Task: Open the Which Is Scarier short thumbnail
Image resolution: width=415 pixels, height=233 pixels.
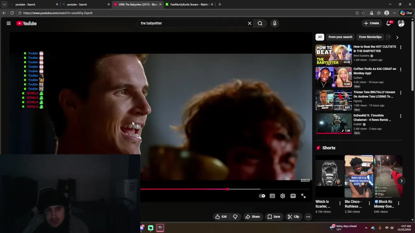Action: click(329, 176)
